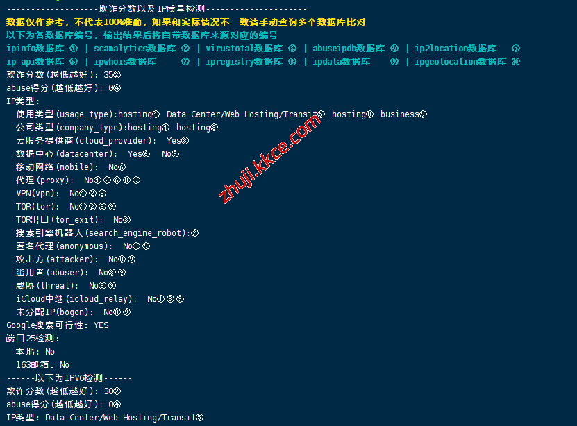
Task: Click the ipgeolocation数据库 label
Action: [460, 62]
